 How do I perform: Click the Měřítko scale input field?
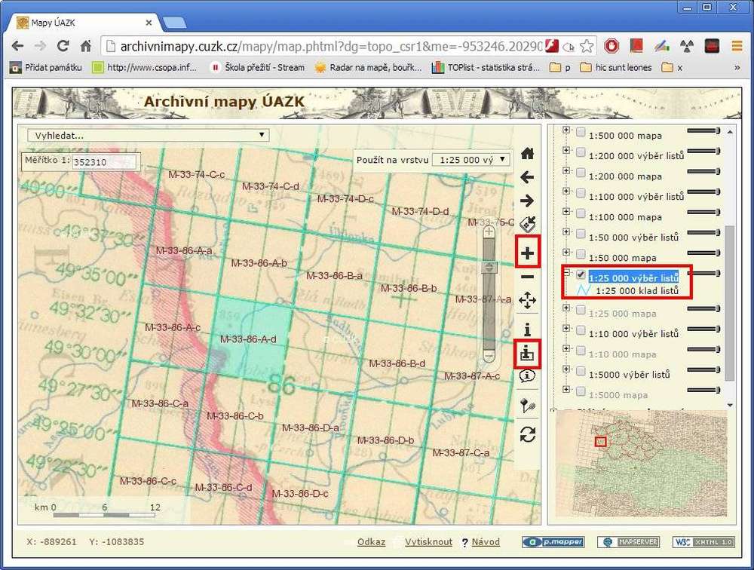[x=104, y=161]
